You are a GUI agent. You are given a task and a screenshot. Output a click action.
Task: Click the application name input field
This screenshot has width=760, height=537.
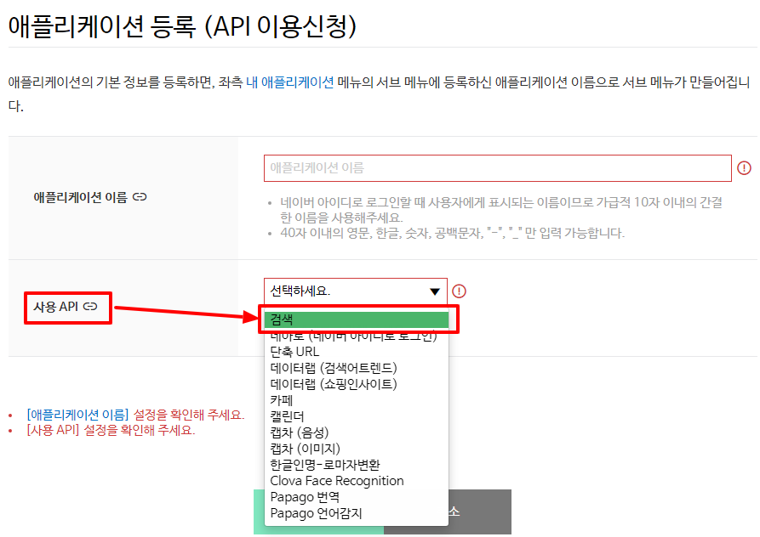497,168
